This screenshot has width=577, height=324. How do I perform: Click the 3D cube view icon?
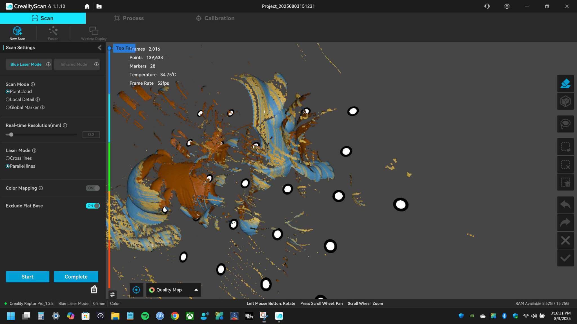click(565, 101)
